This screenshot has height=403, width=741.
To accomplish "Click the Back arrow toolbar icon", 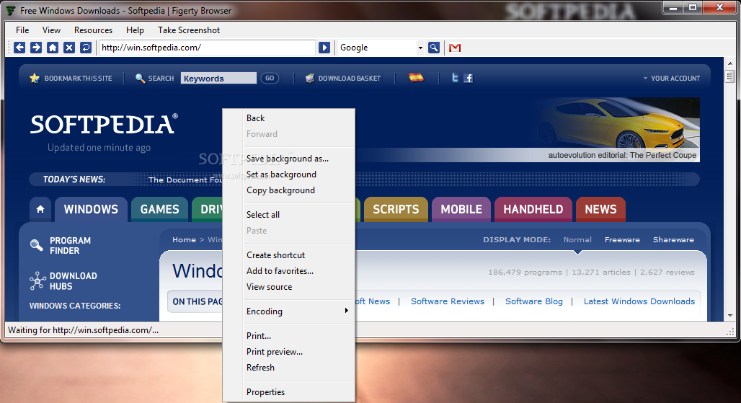I will point(19,48).
